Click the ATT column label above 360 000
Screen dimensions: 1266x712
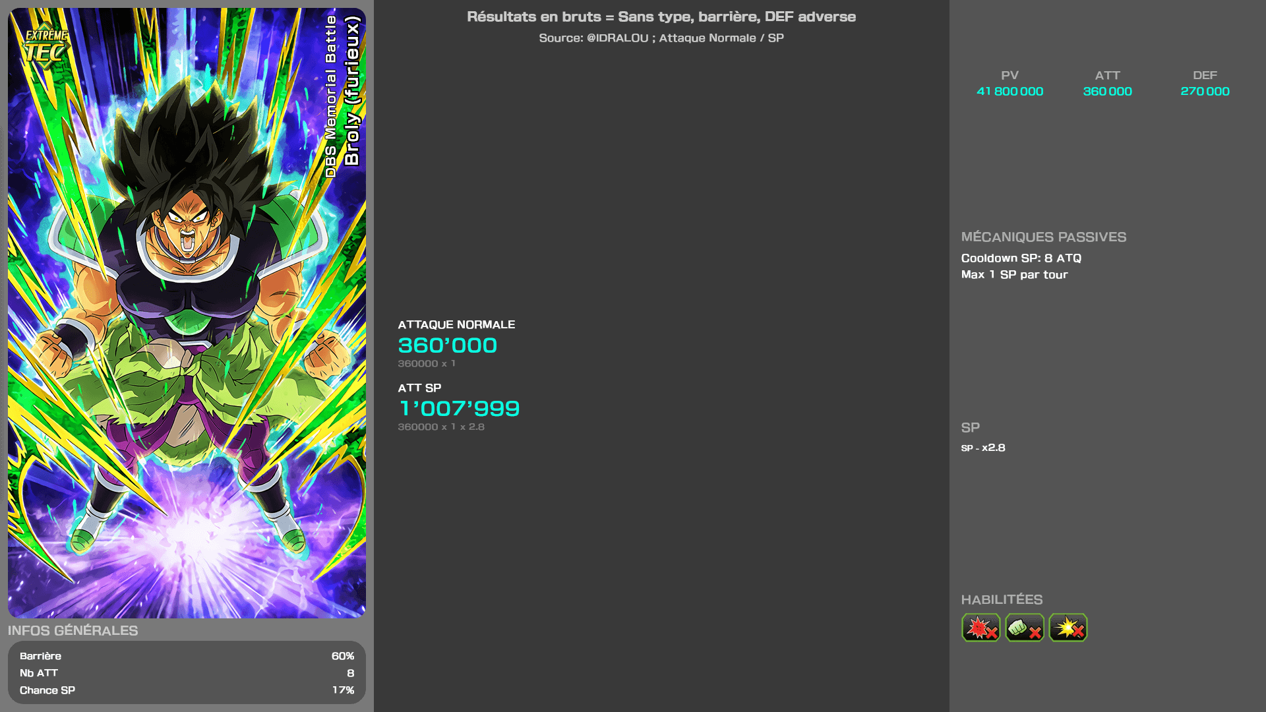(x=1107, y=76)
